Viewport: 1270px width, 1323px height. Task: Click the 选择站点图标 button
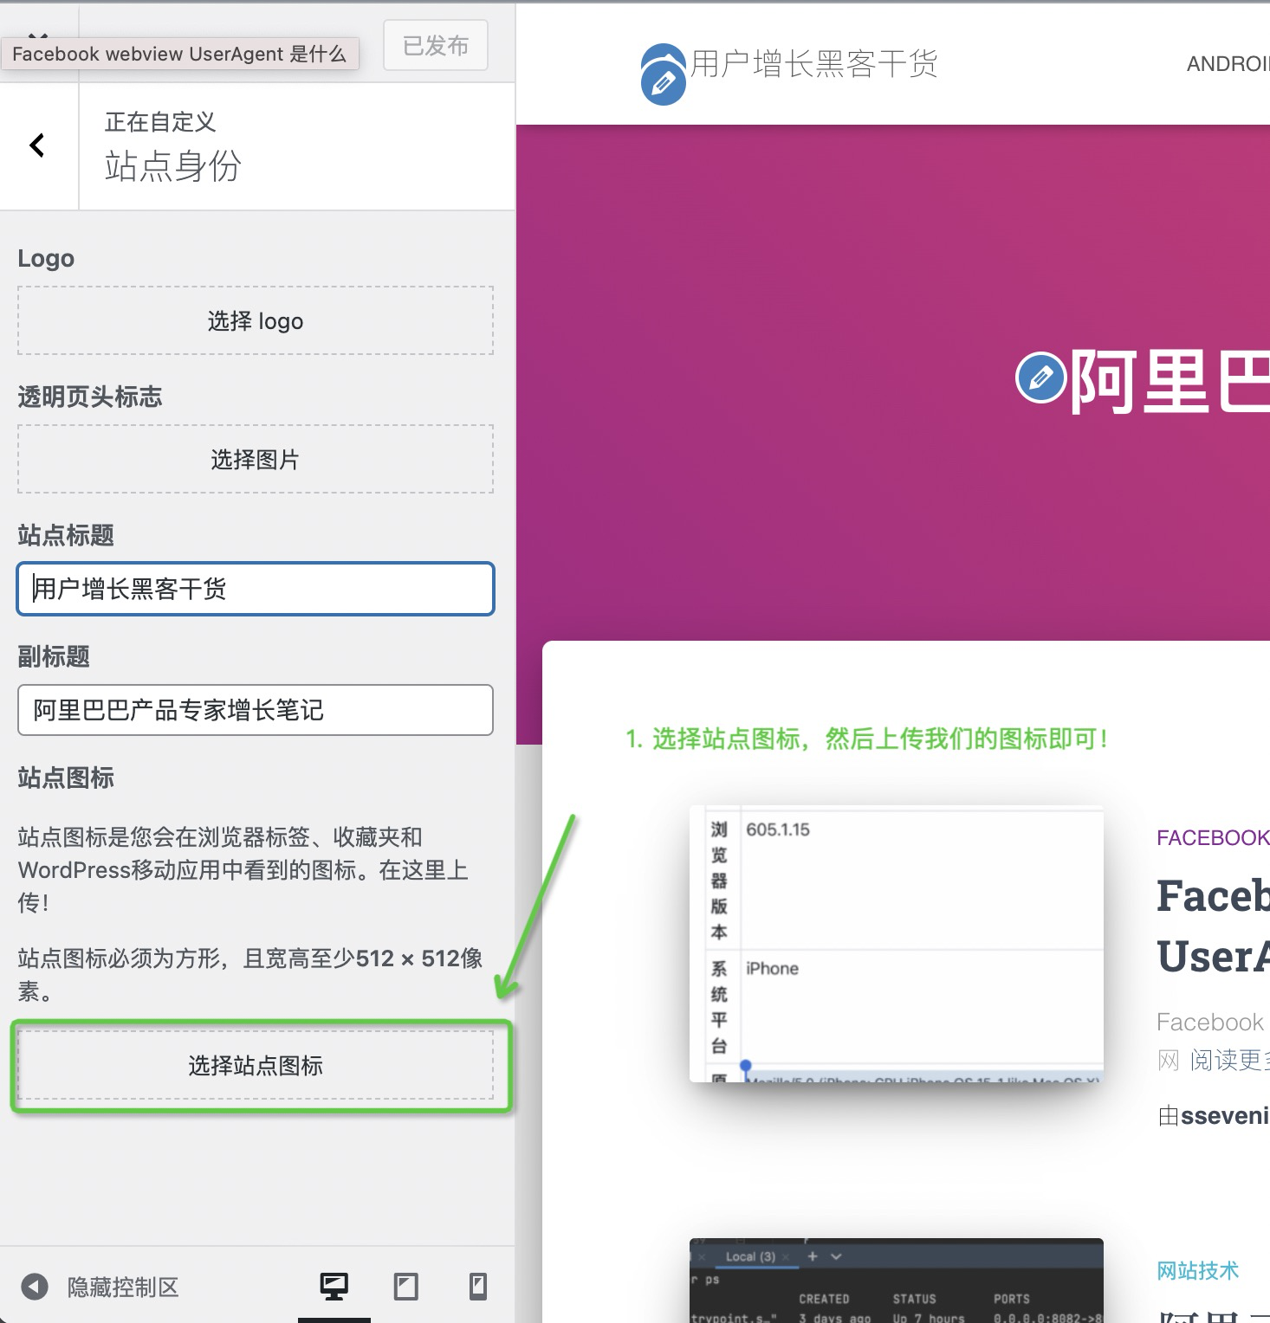pyautogui.click(x=256, y=1065)
